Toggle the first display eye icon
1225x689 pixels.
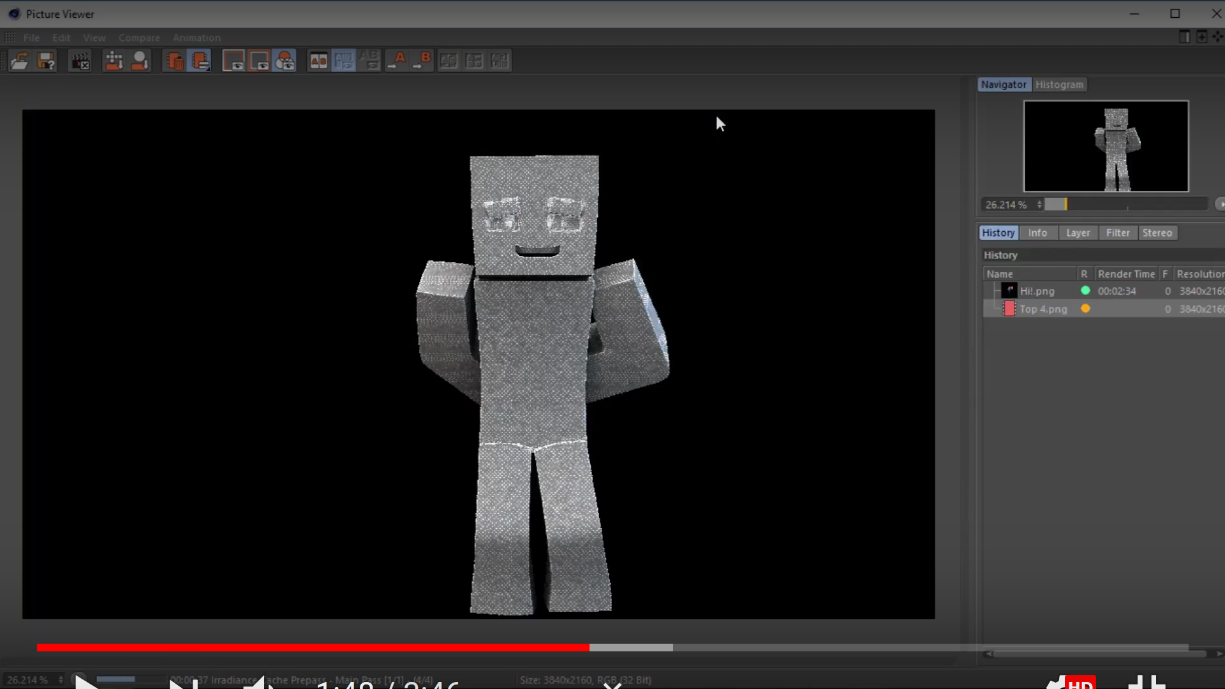tap(233, 61)
